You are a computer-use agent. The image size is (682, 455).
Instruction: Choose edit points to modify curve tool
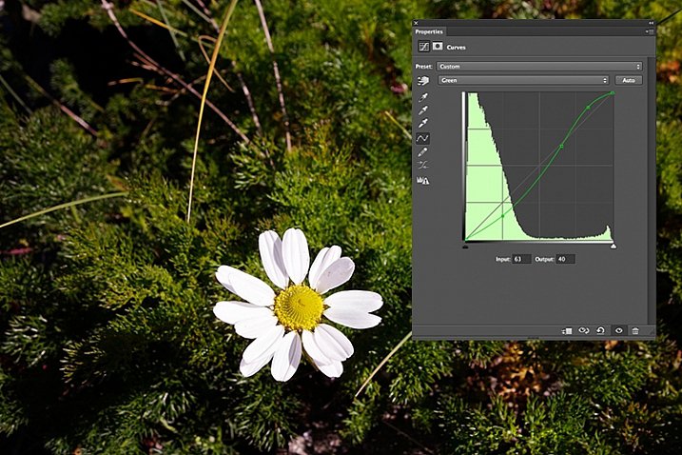coord(423,138)
